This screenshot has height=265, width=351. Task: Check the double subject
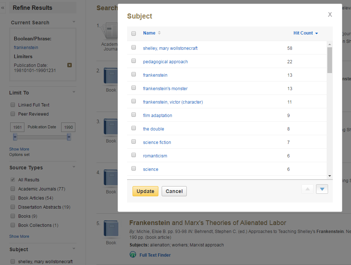pyautogui.click(x=134, y=128)
